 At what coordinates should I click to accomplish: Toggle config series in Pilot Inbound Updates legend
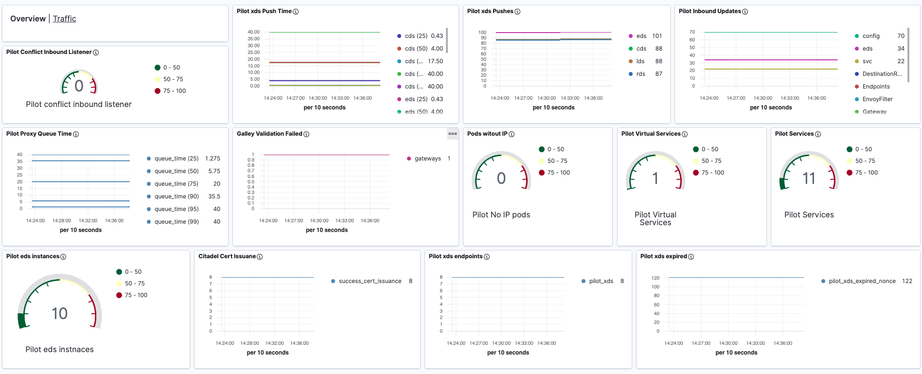click(870, 36)
